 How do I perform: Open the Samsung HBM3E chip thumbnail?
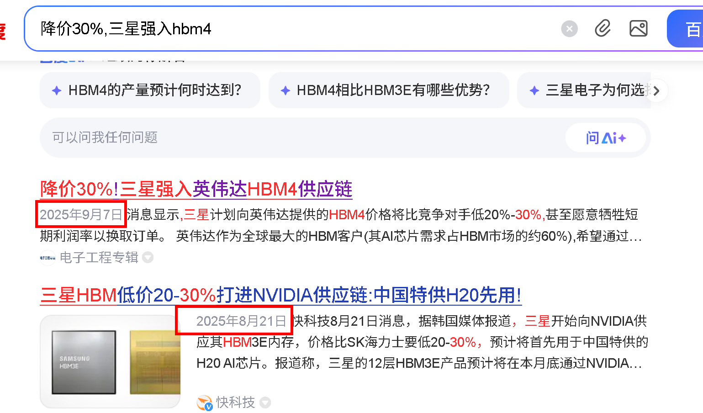pyautogui.click(x=110, y=361)
